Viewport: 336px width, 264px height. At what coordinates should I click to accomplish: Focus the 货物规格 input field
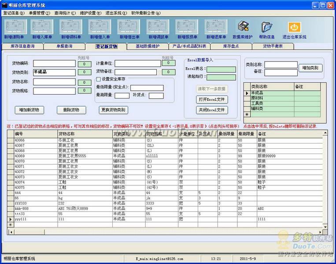tap(54, 91)
